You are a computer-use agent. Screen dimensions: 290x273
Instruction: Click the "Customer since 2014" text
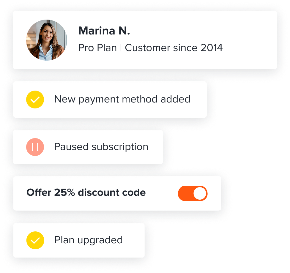click(174, 48)
